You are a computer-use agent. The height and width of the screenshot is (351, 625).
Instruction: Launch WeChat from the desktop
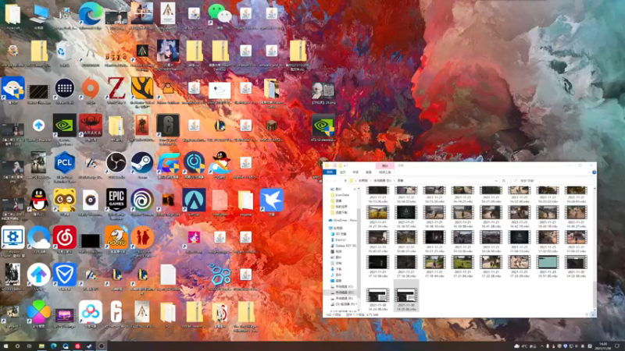tap(220, 13)
